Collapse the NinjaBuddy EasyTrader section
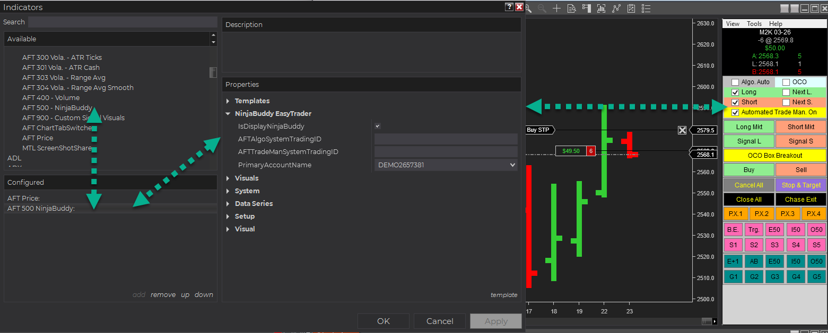Image resolution: width=828 pixels, height=333 pixels. [x=228, y=113]
